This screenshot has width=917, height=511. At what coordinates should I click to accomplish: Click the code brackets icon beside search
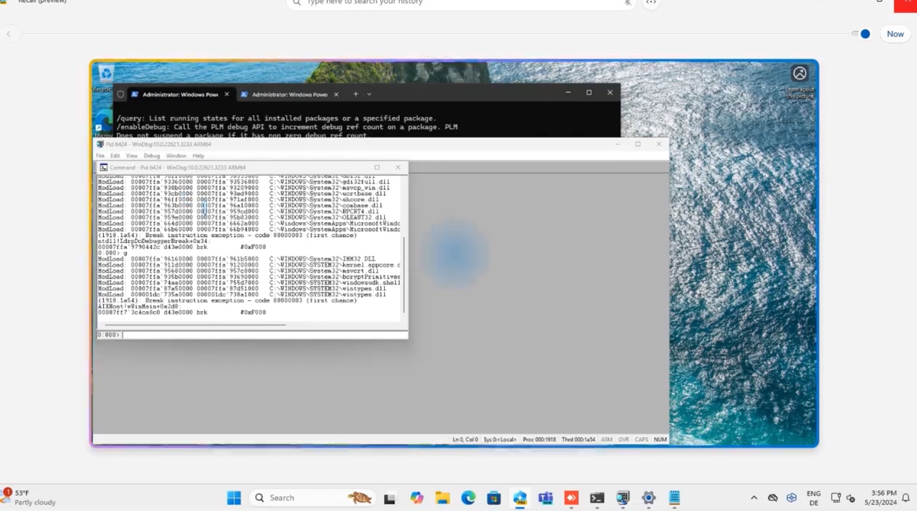[x=651, y=3]
